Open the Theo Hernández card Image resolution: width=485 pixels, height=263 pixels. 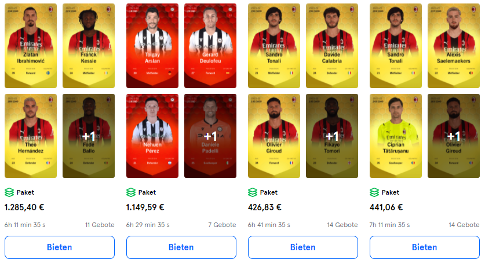pyautogui.click(x=31, y=136)
